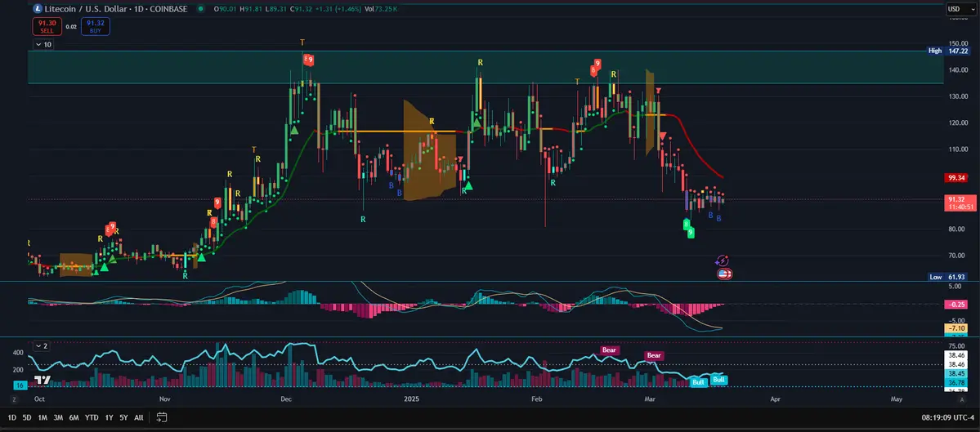
Task: Click the 91.30 SELL button
Action: pos(46,25)
